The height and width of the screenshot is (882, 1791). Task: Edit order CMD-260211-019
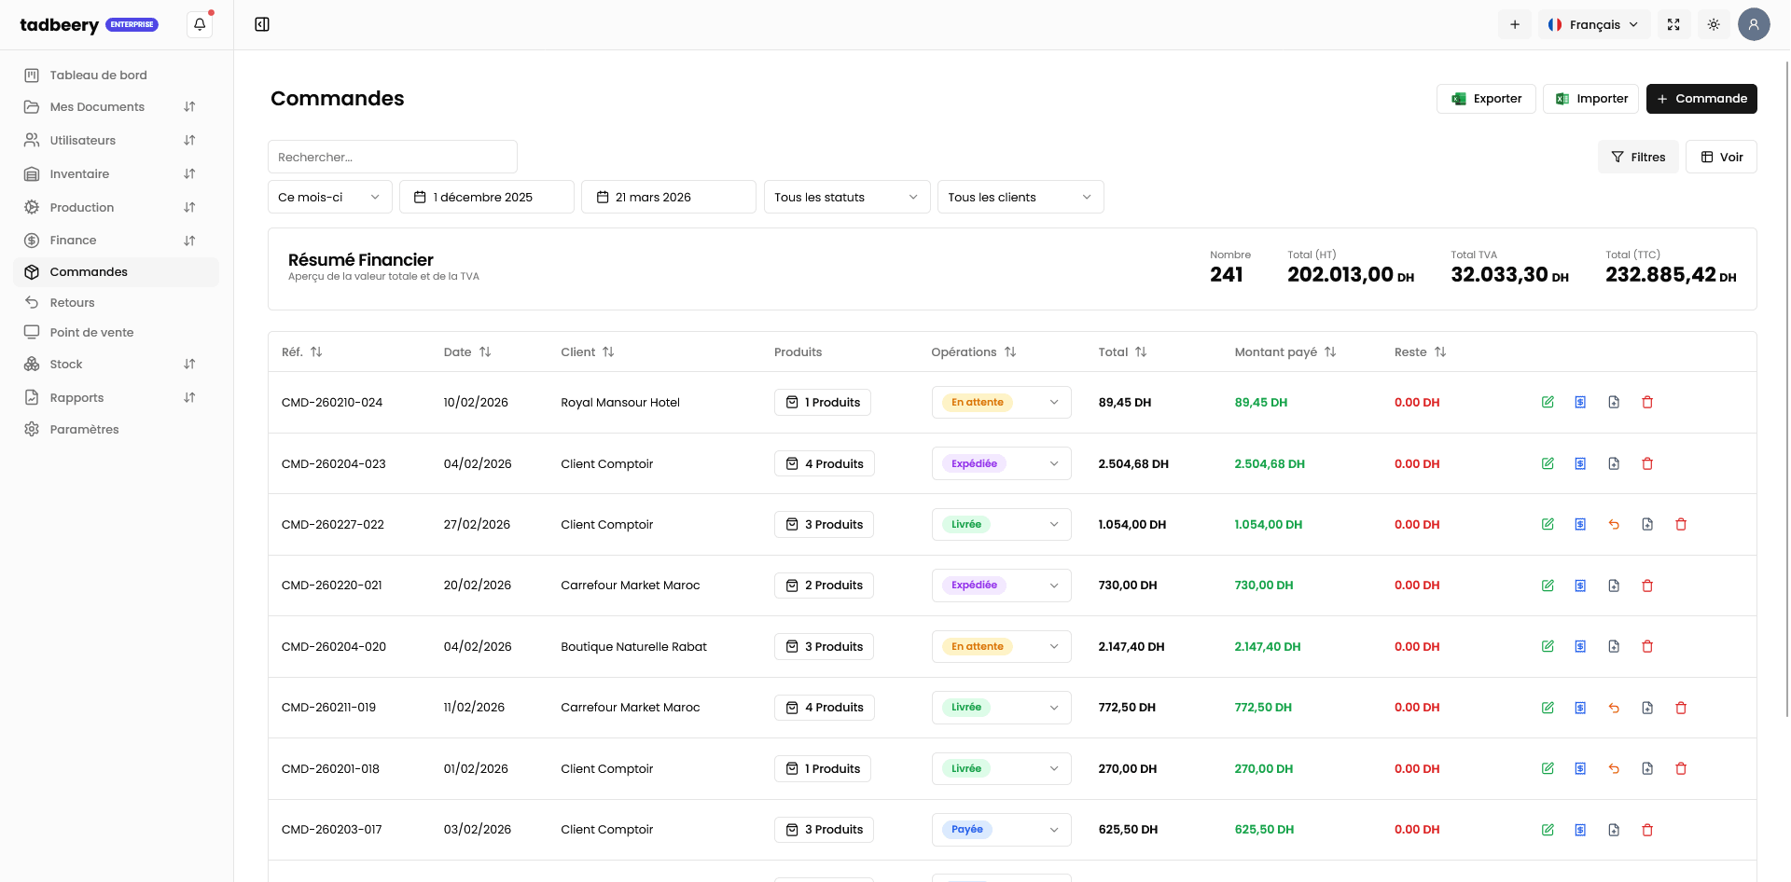tap(1548, 708)
